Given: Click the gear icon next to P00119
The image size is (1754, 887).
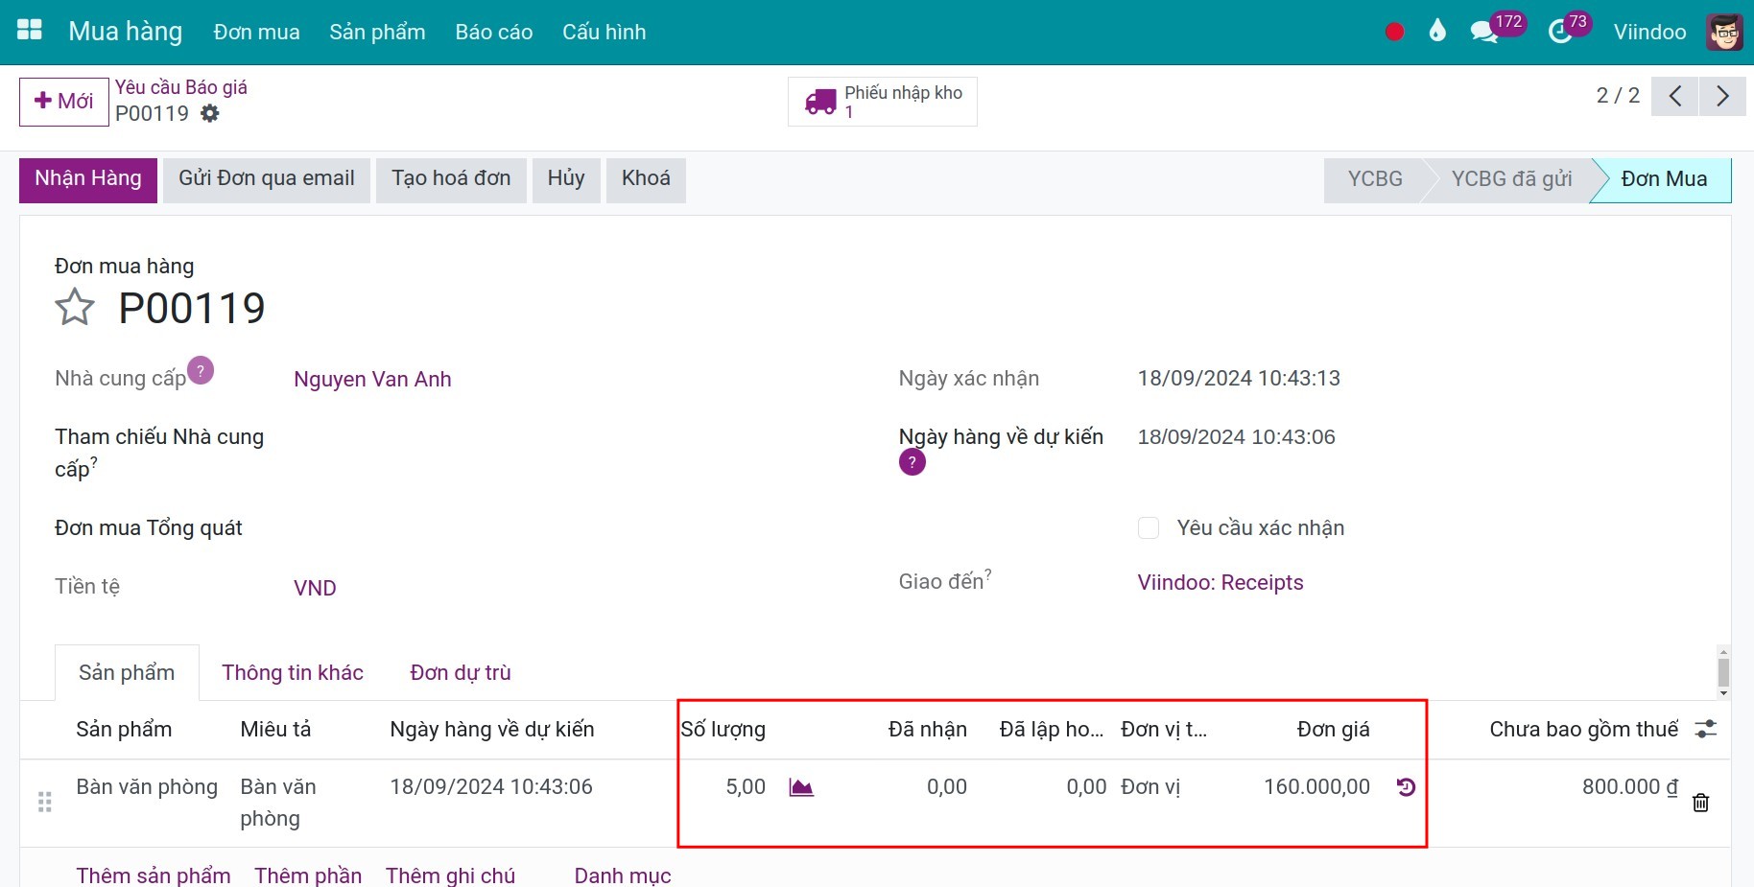Looking at the screenshot, I should [x=210, y=114].
